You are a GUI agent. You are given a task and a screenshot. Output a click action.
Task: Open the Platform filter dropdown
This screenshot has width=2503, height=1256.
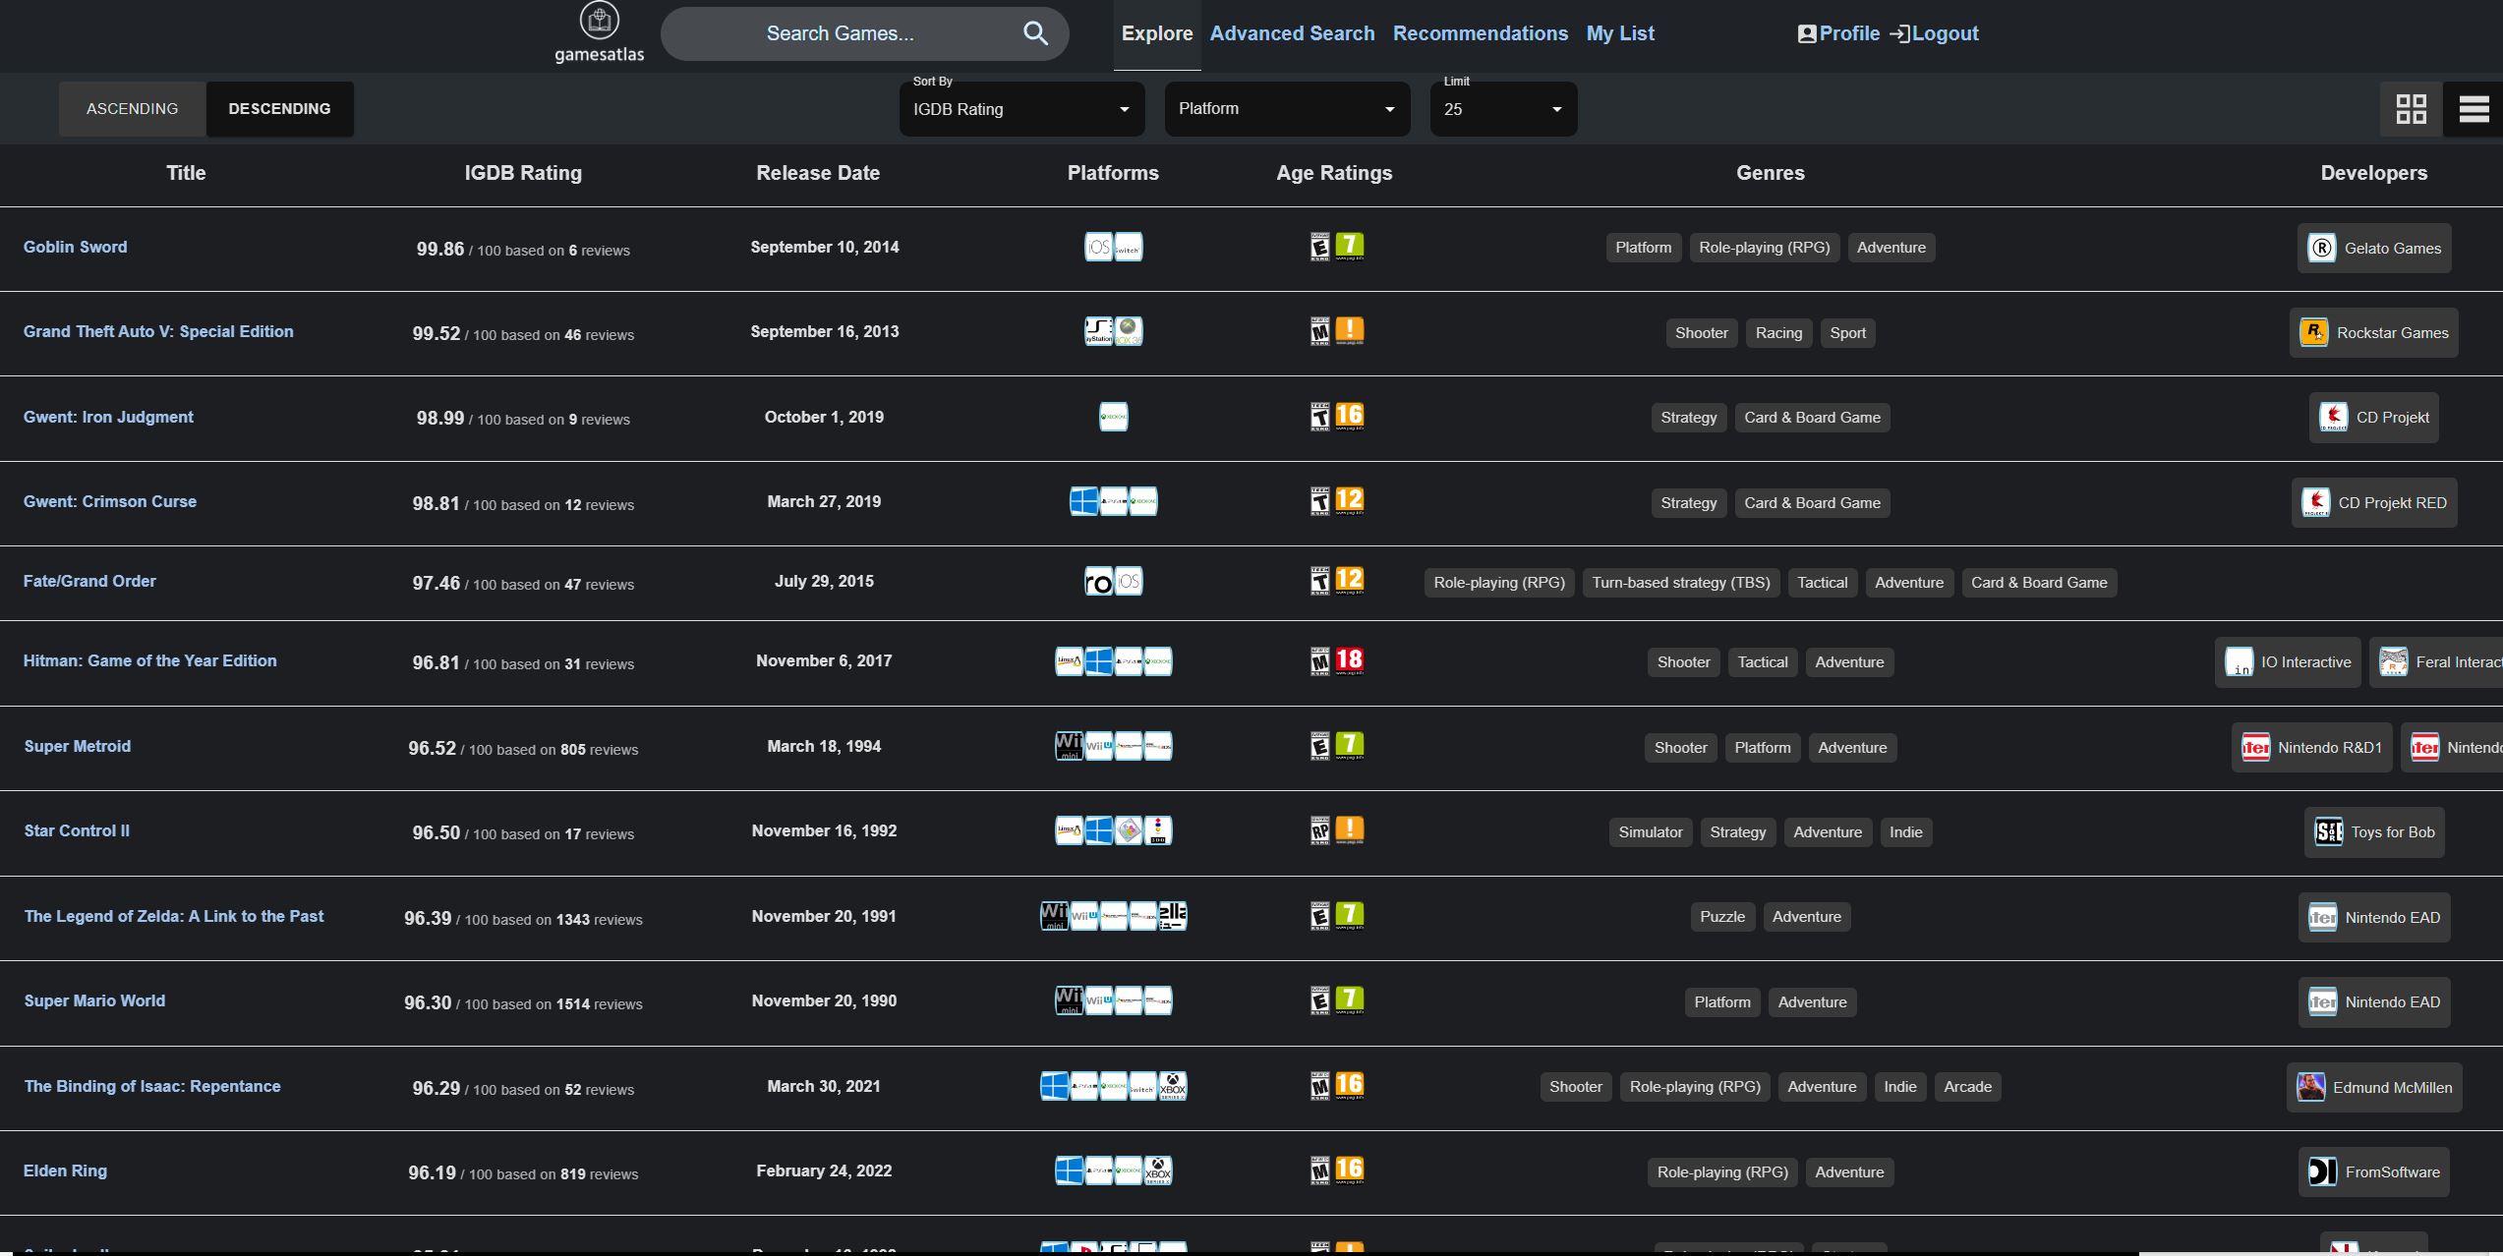tap(1286, 109)
